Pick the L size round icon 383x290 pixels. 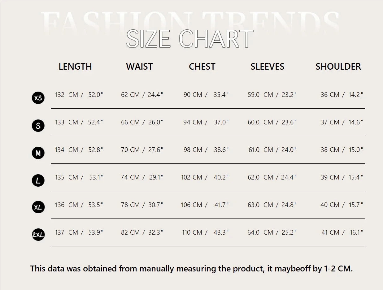[38, 180]
